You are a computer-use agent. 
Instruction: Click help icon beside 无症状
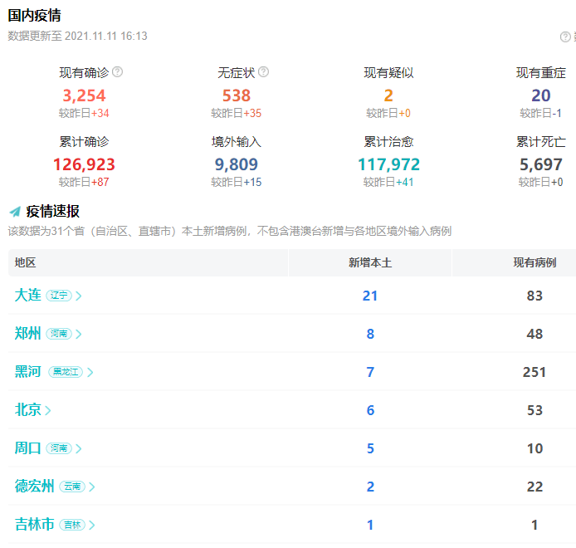click(x=263, y=72)
